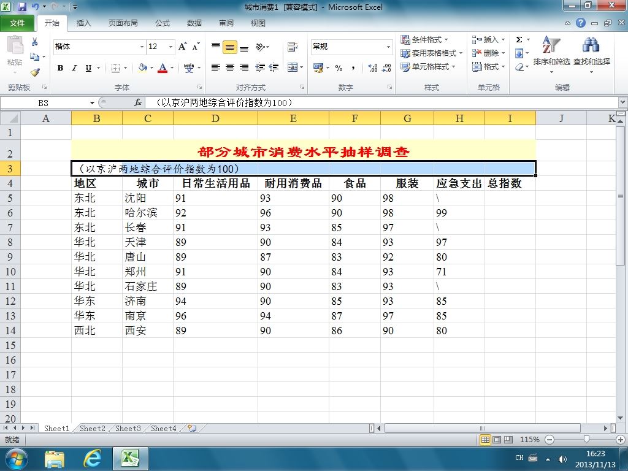
Task: Click the Copy icon in clipboard group
Action: pos(34,57)
